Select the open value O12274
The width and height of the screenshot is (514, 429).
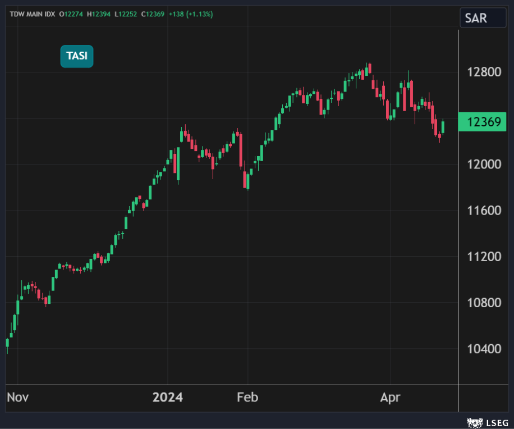coord(72,14)
